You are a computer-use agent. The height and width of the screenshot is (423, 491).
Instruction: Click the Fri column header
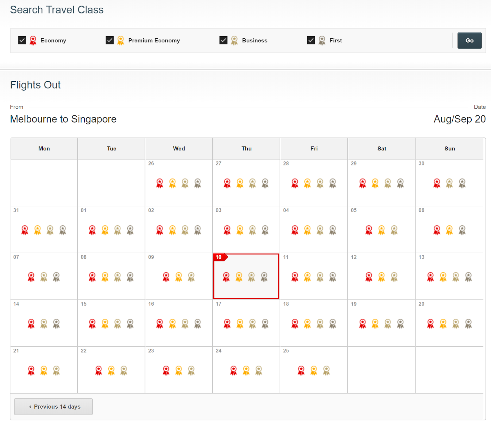(x=314, y=149)
